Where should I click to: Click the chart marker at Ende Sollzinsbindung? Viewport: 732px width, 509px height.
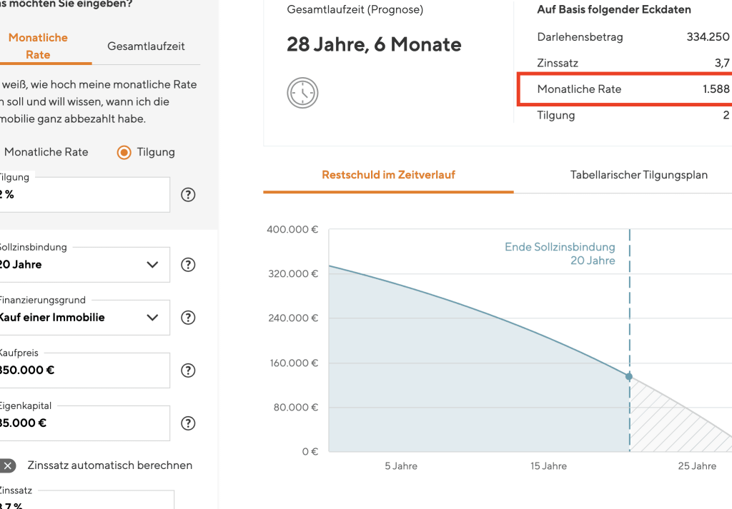coord(629,376)
